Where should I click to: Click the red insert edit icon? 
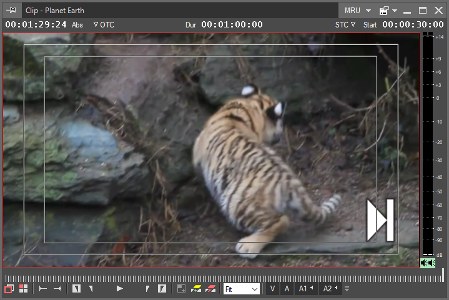tap(210, 289)
